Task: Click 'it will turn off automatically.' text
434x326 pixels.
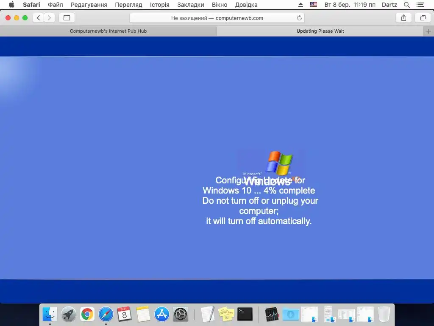Action: [x=259, y=221]
